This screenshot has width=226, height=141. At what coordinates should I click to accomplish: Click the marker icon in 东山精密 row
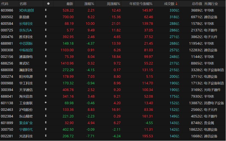click(x=46, y=116)
